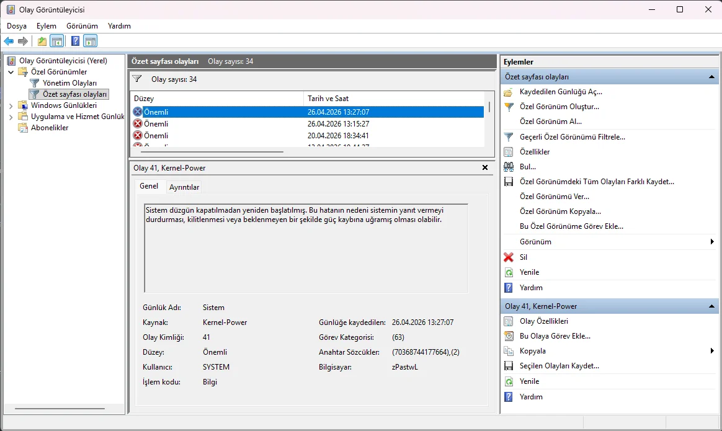Click the Back arrow toolbar icon
Viewport: 722px width, 431px height.
(x=9, y=42)
